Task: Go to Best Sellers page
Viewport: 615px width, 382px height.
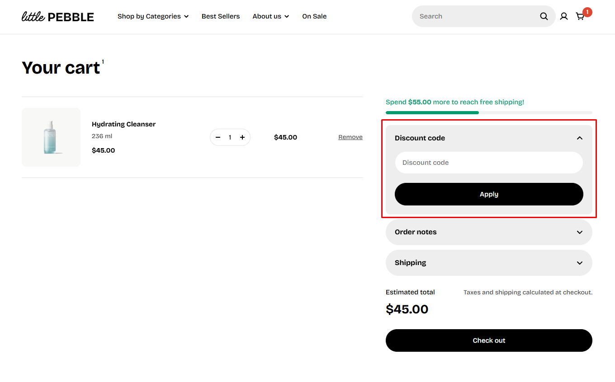Action: (221, 16)
